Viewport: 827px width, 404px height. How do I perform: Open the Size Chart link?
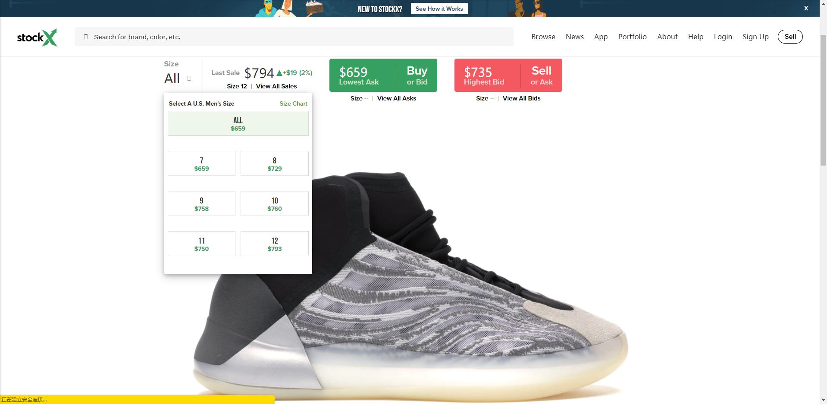293,103
